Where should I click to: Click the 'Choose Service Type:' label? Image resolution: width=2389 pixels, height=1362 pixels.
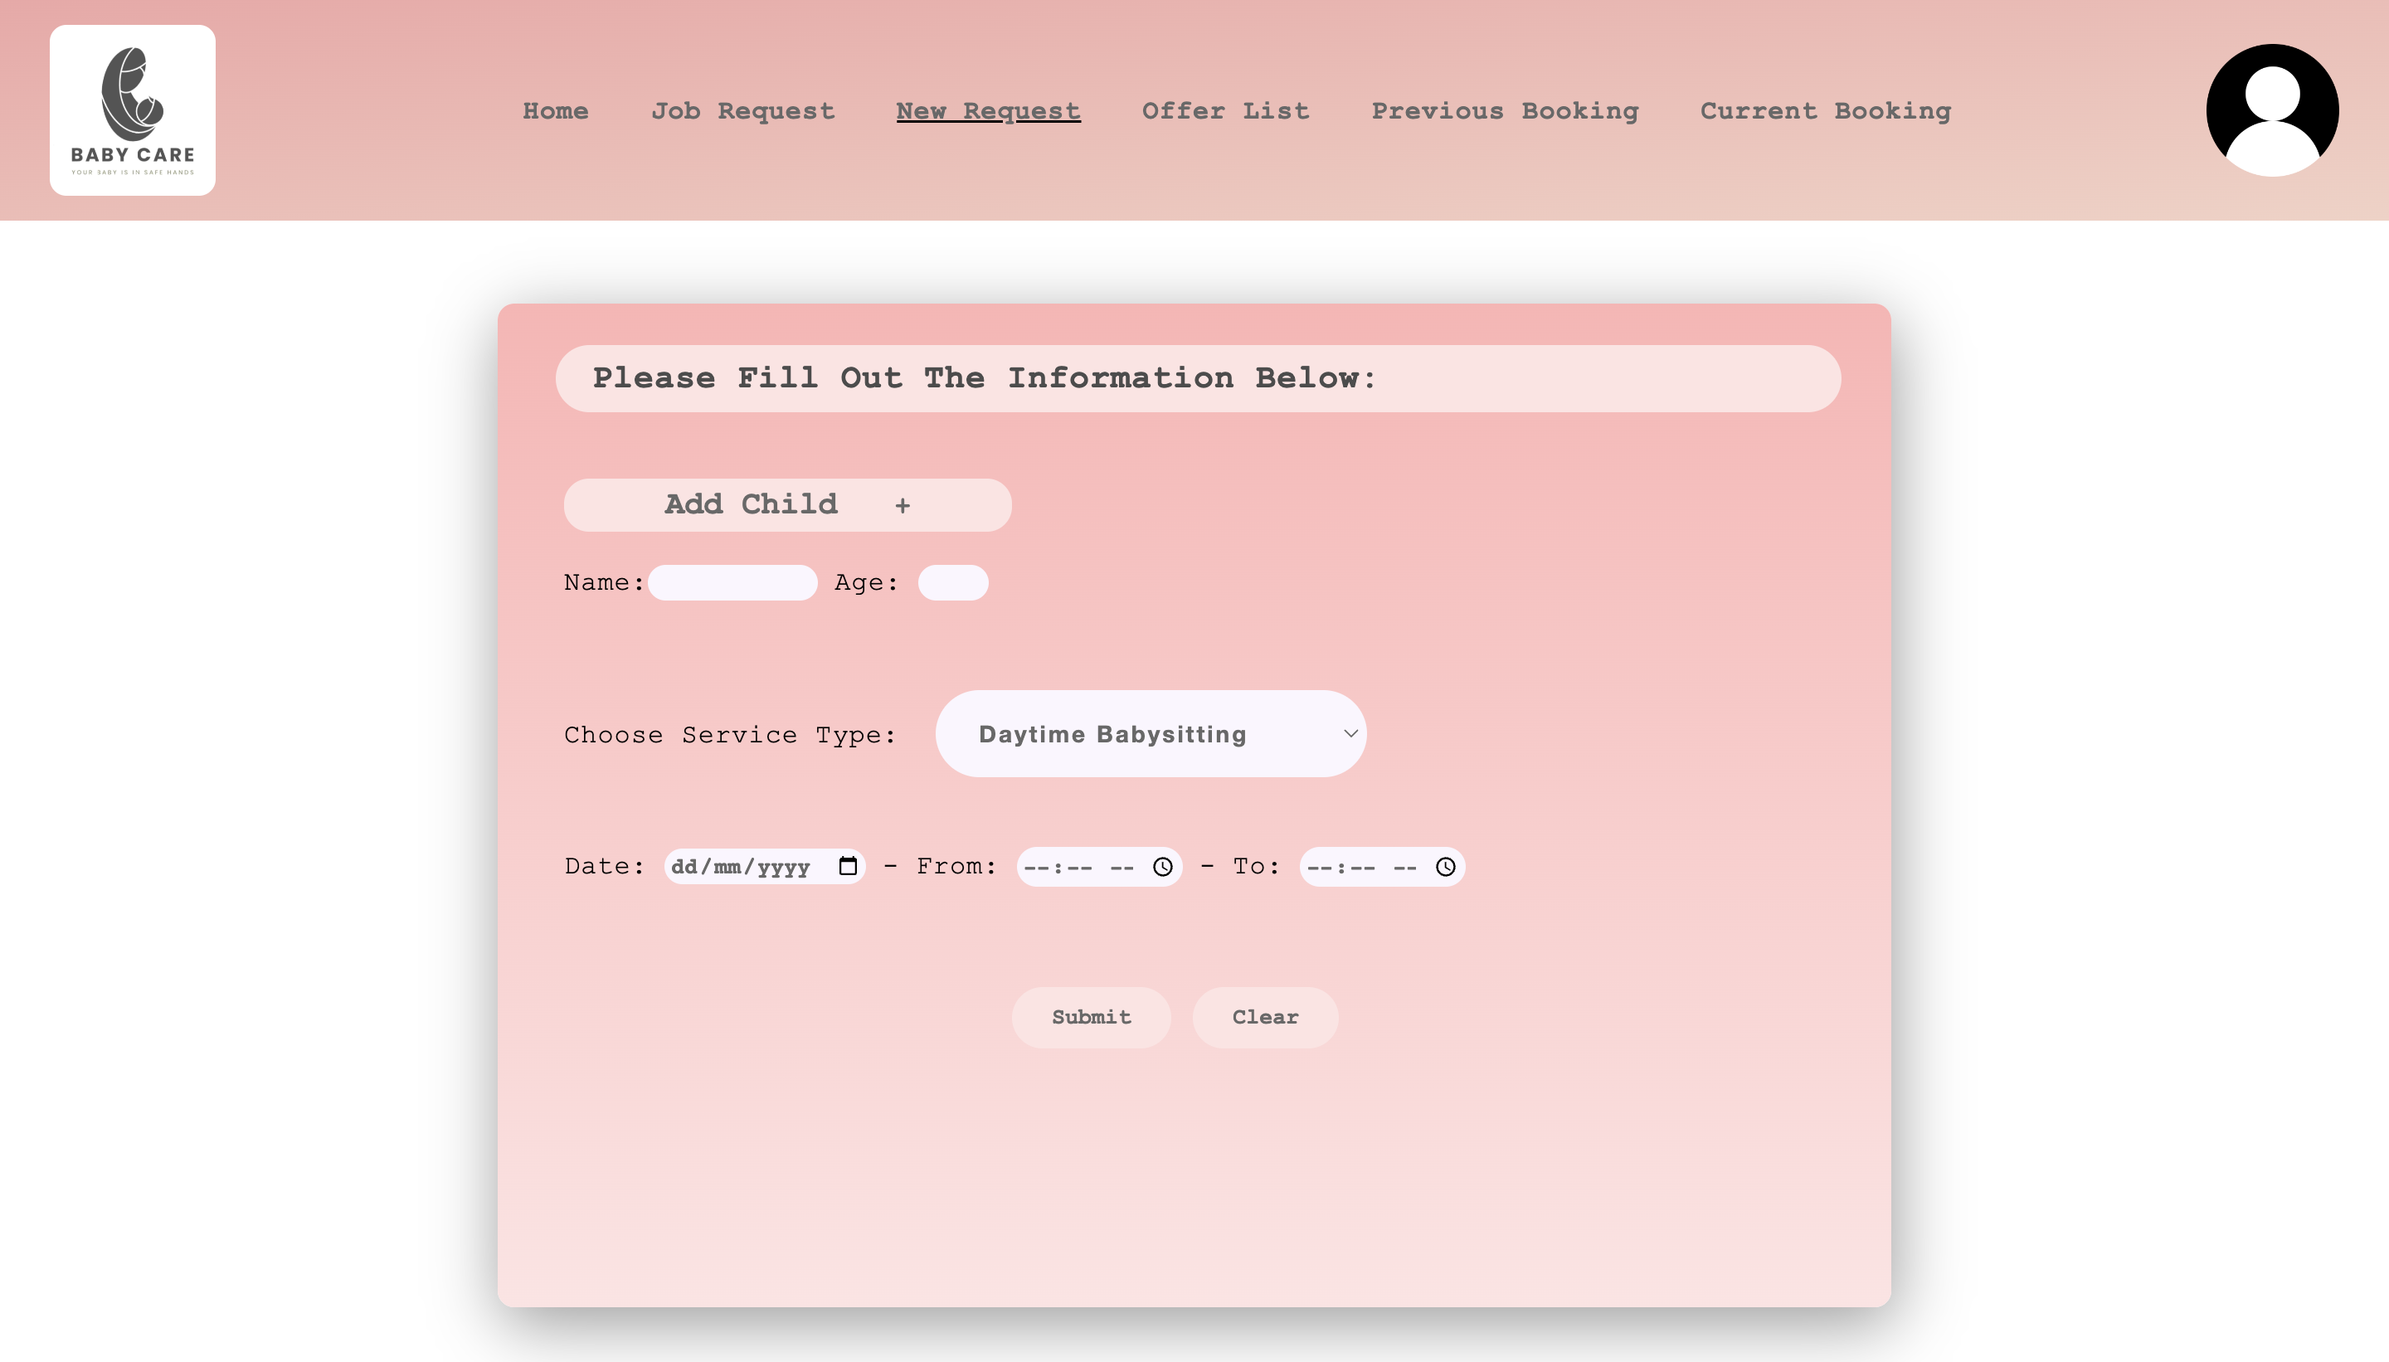(x=730, y=735)
